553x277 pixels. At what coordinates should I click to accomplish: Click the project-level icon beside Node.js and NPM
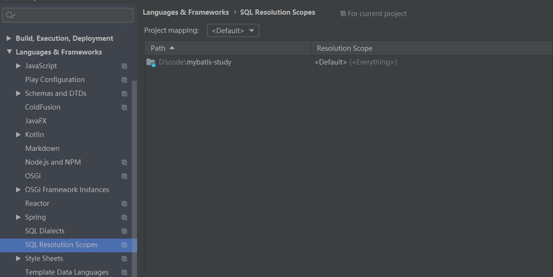point(124,162)
